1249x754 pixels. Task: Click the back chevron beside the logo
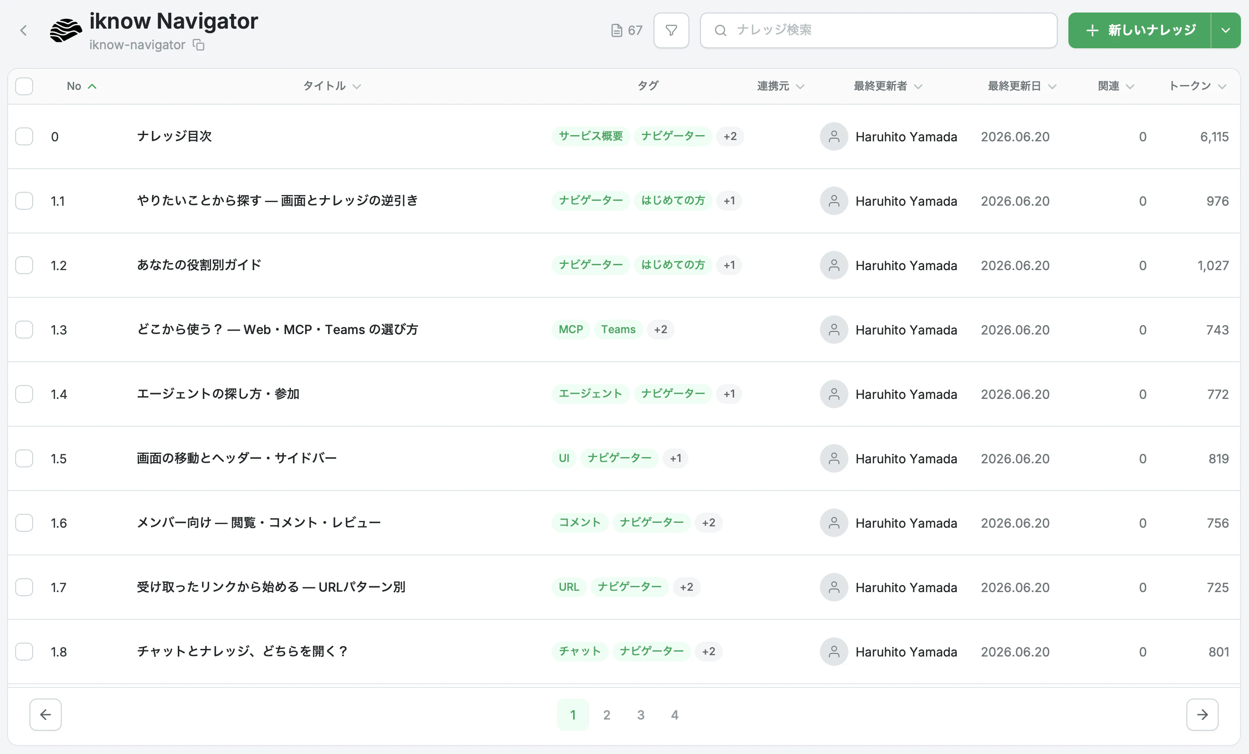(x=23, y=30)
